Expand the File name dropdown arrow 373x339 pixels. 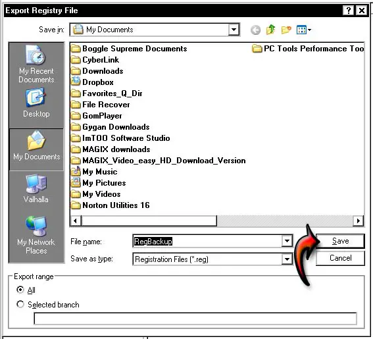[x=287, y=241]
